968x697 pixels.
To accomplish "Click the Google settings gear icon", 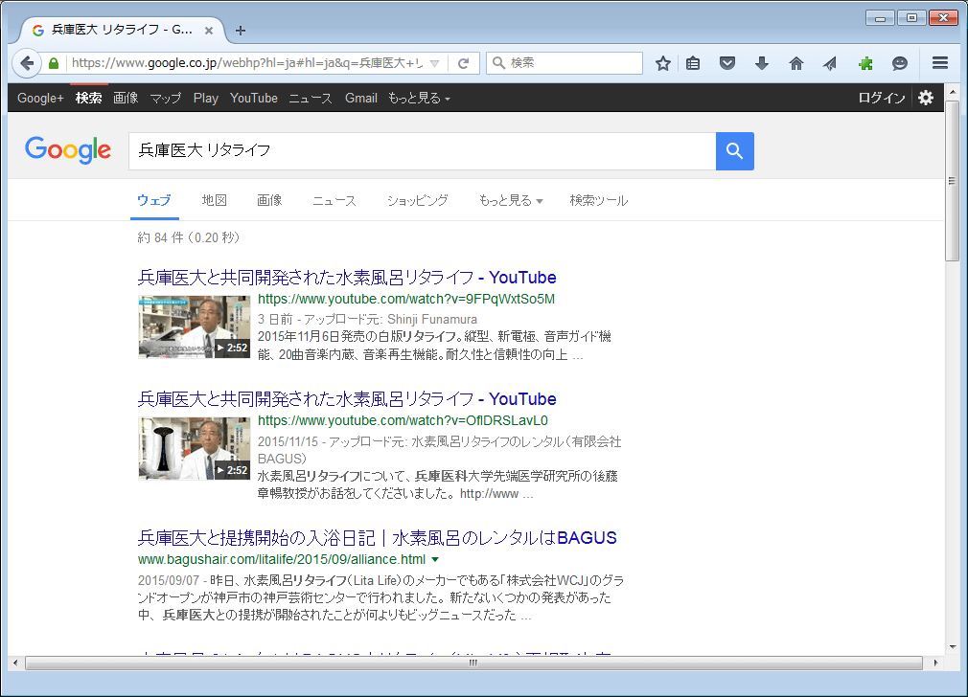I will [x=926, y=98].
